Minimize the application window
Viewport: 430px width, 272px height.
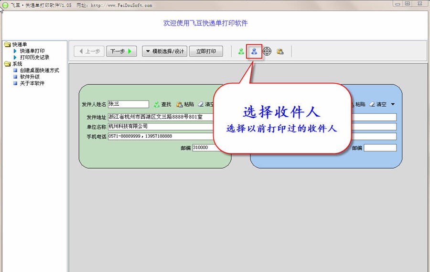pyautogui.click(x=398, y=3)
